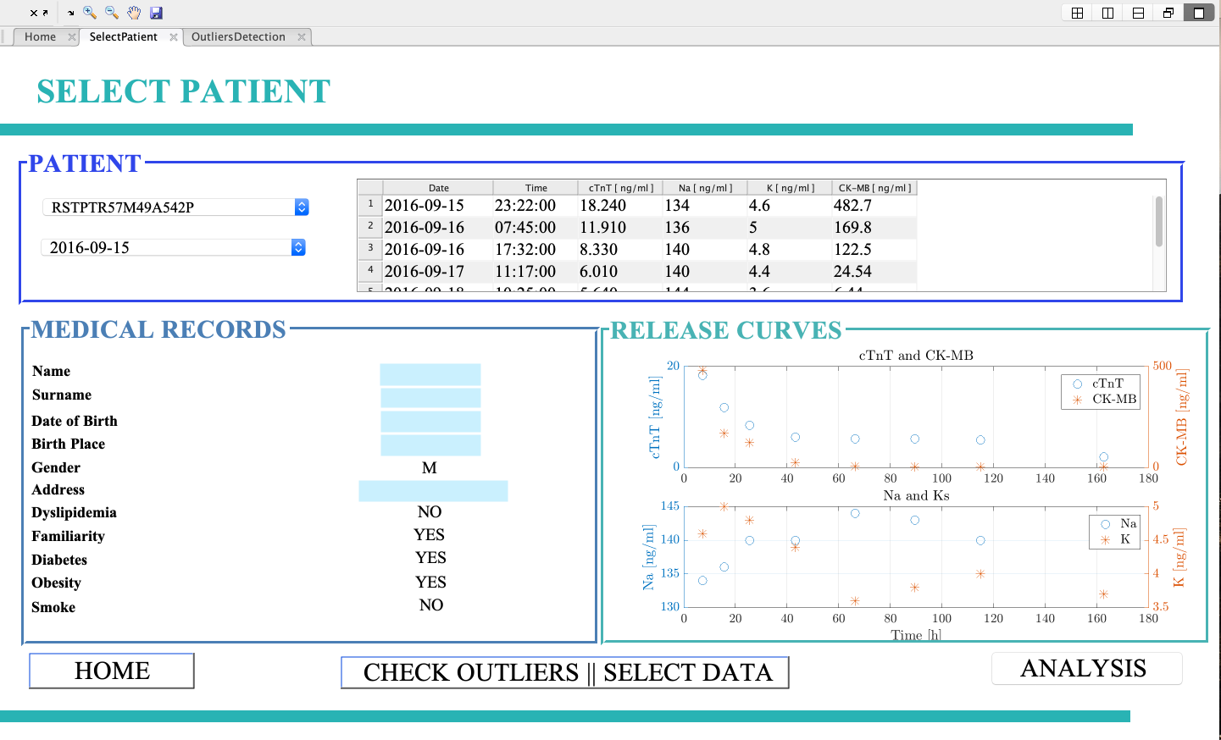1221x740 pixels.
Task: Click the HOME button
Action: [112, 671]
